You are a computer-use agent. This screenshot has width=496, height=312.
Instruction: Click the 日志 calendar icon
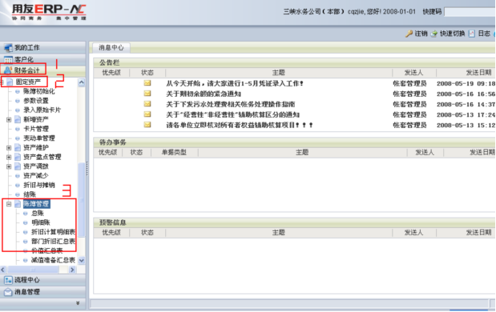coord(472,34)
